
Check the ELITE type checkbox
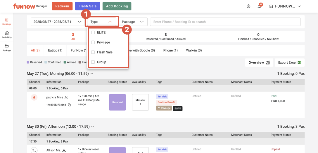[93, 33]
